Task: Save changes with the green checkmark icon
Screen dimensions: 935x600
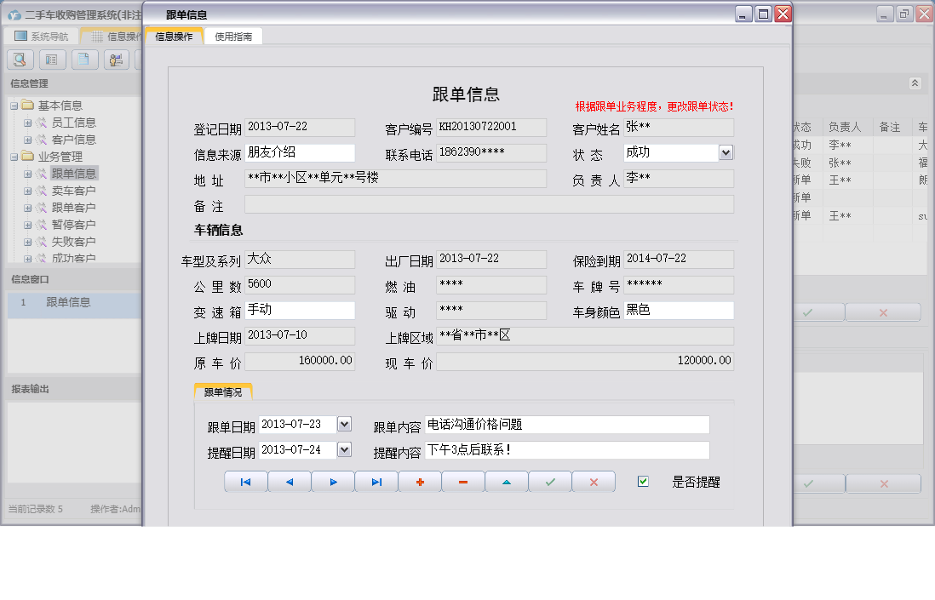Action: pyautogui.click(x=549, y=481)
